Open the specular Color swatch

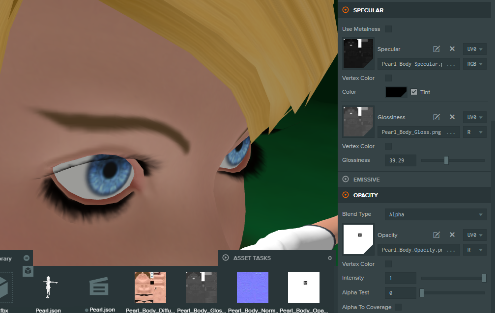[x=396, y=92]
